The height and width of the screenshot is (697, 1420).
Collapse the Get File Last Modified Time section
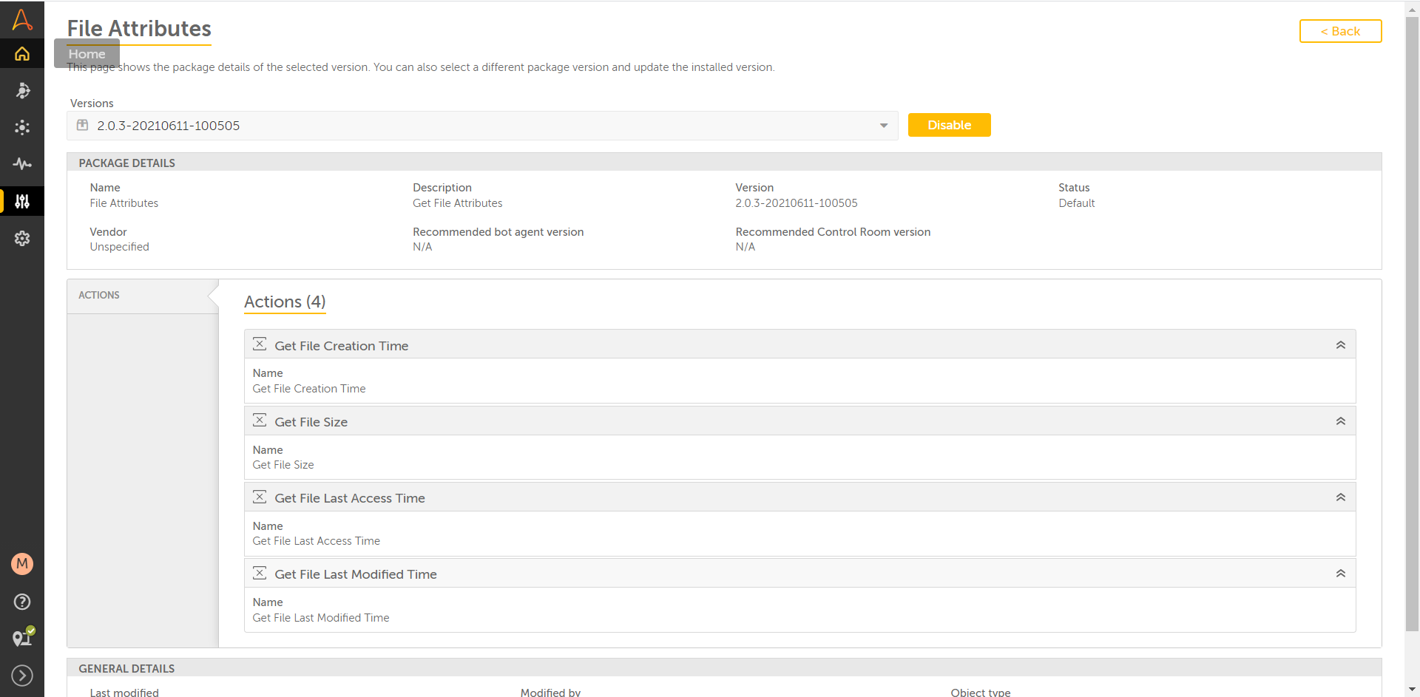pos(1340,574)
